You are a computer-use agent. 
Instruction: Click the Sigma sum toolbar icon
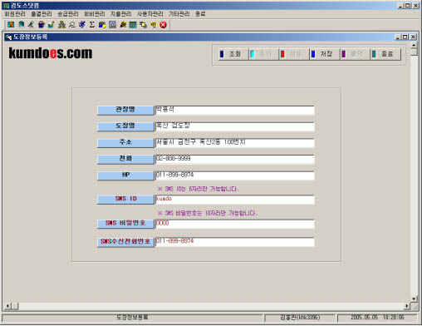pyautogui.click(x=92, y=25)
